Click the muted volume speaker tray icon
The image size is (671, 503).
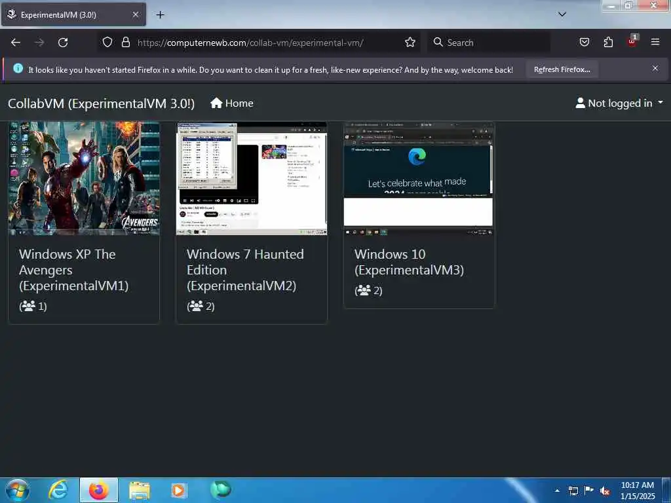click(x=604, y=491)
